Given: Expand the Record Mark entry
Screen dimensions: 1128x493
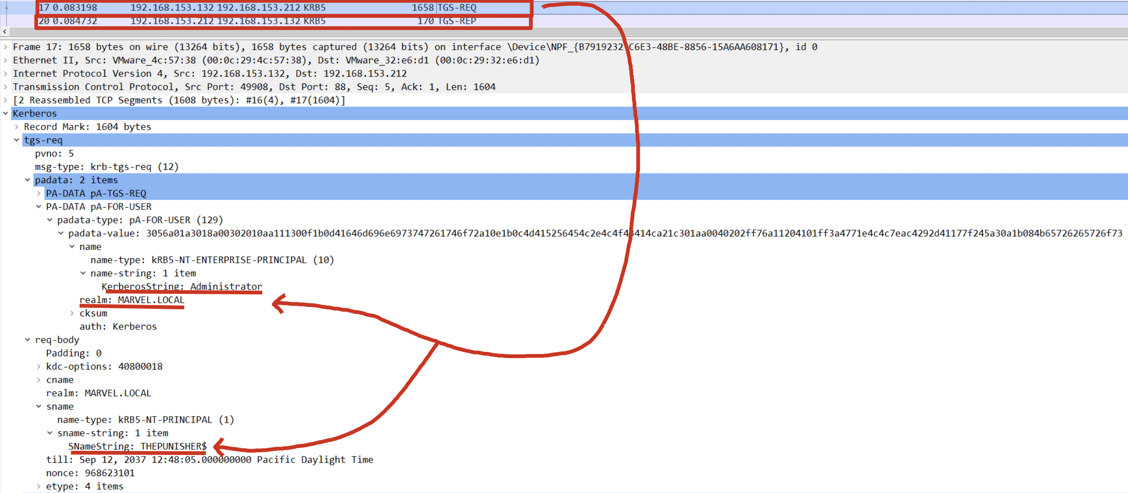Looking at the screenshot, I should coord(16,127).
